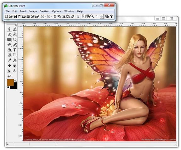Click the scanner acquire icon

point(24,16)
